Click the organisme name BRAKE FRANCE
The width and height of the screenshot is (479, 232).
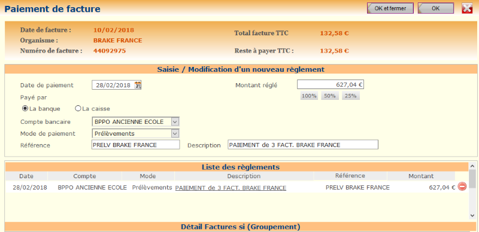(x=117, y=41)
